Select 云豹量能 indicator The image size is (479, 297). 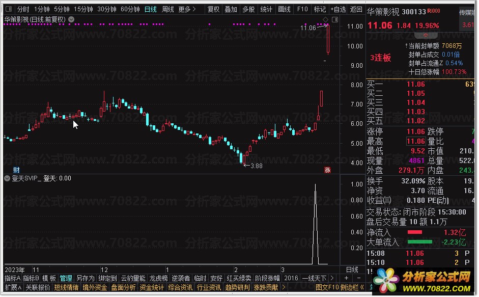click(x=133, y=278)
